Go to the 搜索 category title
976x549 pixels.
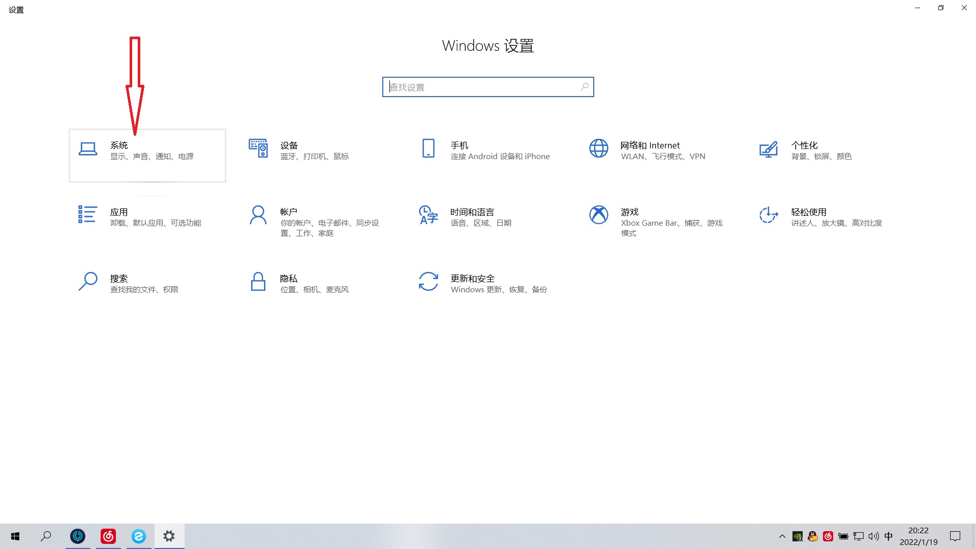point(119,279)
